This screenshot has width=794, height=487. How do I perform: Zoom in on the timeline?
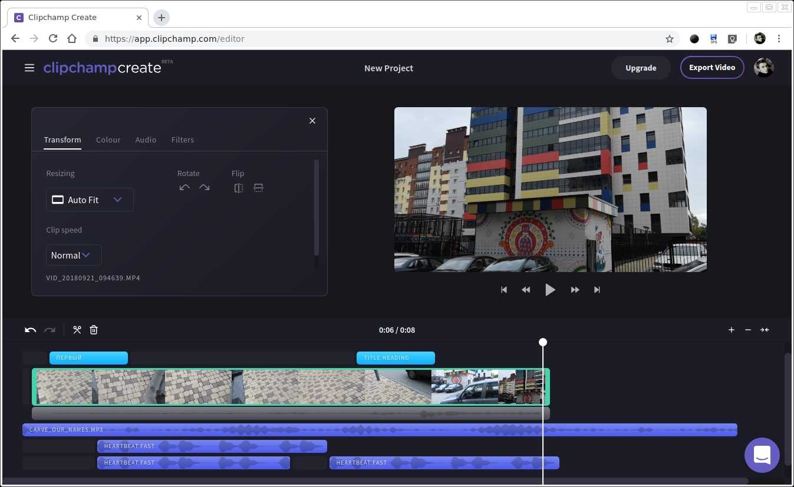732,330
